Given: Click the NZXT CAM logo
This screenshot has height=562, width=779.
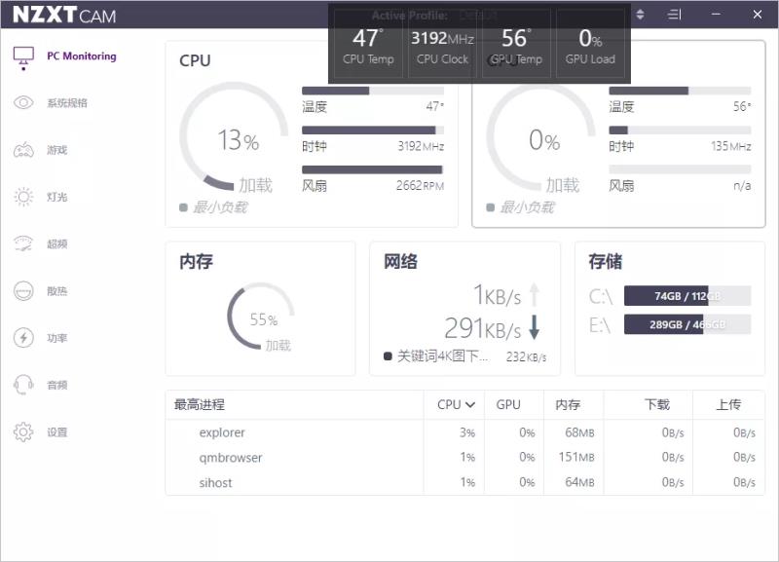Looking at the screenshot, I should coord(64,15).
